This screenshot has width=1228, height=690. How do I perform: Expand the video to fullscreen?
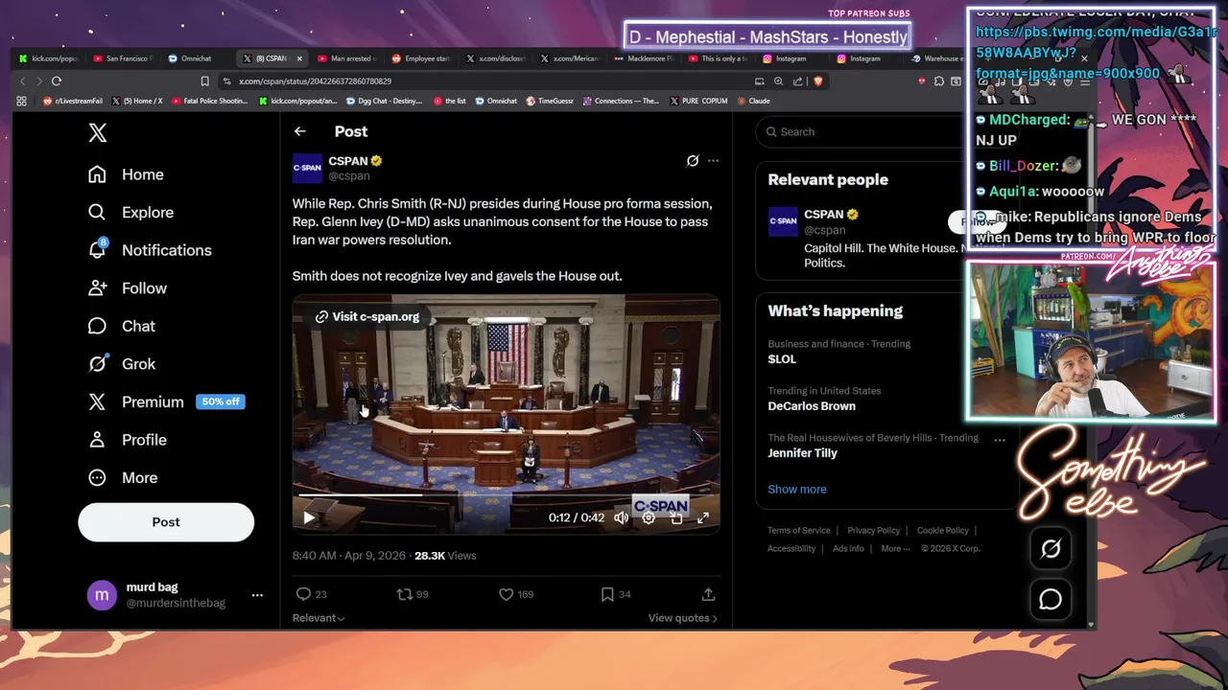click(703, 517)
